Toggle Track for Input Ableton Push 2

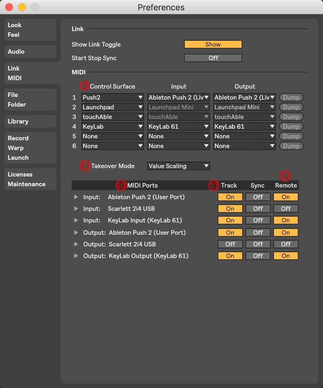coord(230,197)
